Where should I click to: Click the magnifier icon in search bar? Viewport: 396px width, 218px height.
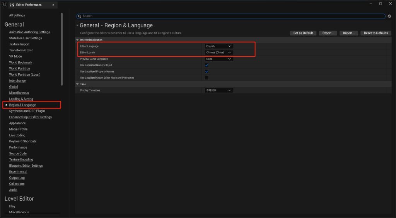80,16
